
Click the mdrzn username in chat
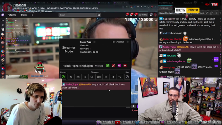(x=166, y=33)
